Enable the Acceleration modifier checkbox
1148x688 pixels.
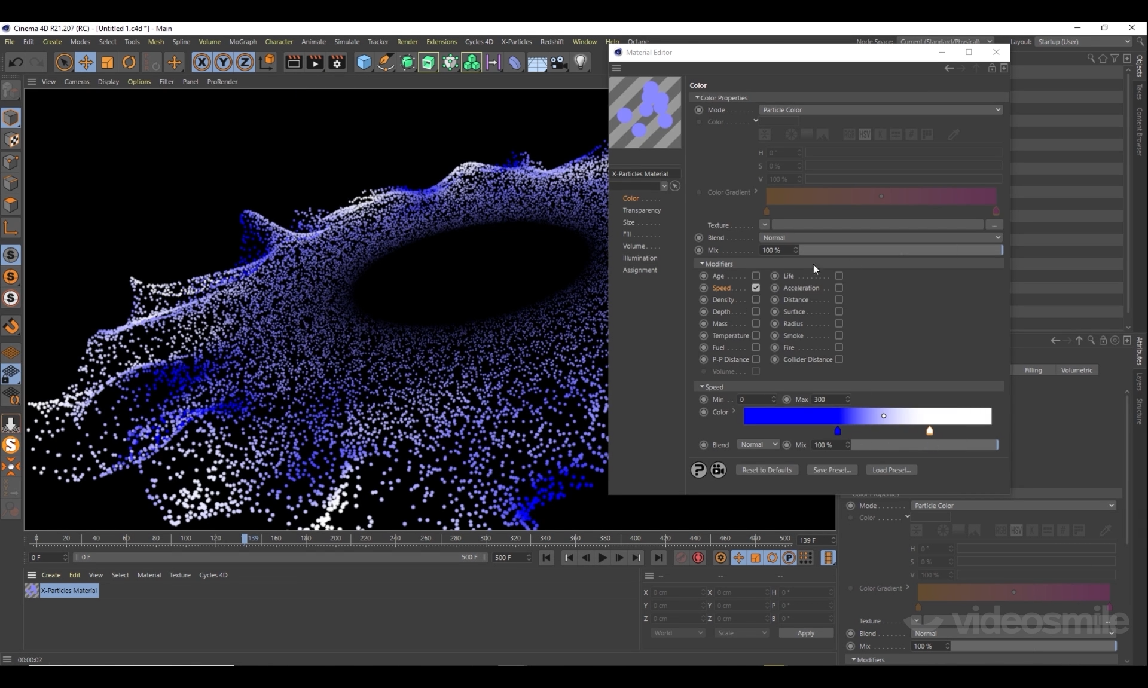click(839, 288)
